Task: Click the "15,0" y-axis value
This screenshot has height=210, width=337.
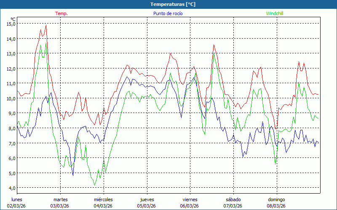Action: pyautogui.click(x=11, y=24)
